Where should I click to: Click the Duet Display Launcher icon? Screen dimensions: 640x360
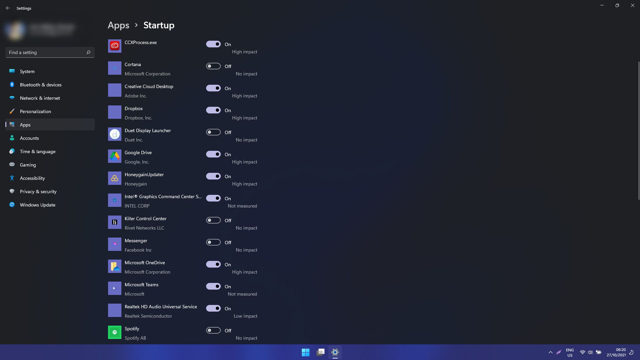coord(114,134)
